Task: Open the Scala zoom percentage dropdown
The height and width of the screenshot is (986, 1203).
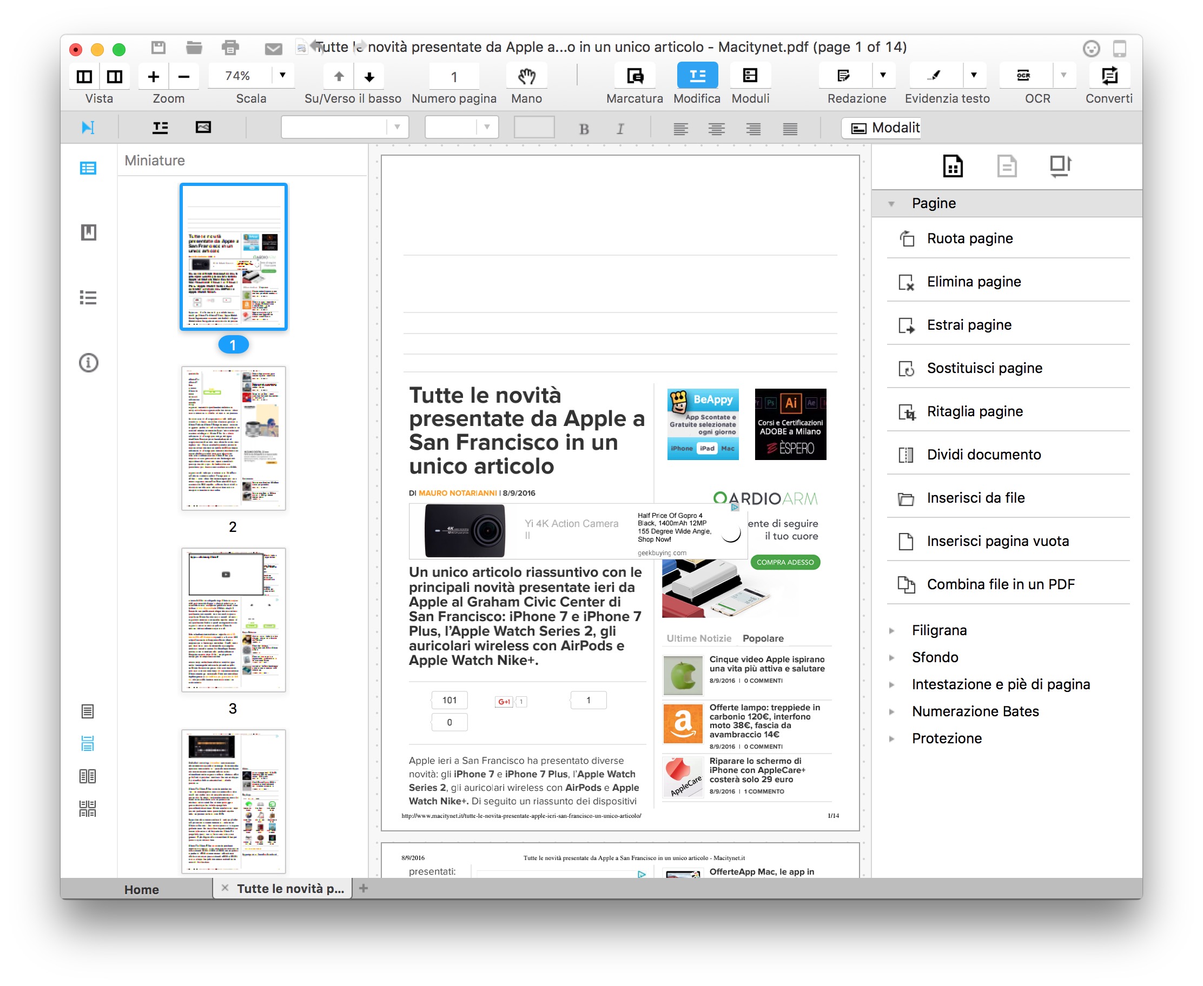Action: [282, 76]
